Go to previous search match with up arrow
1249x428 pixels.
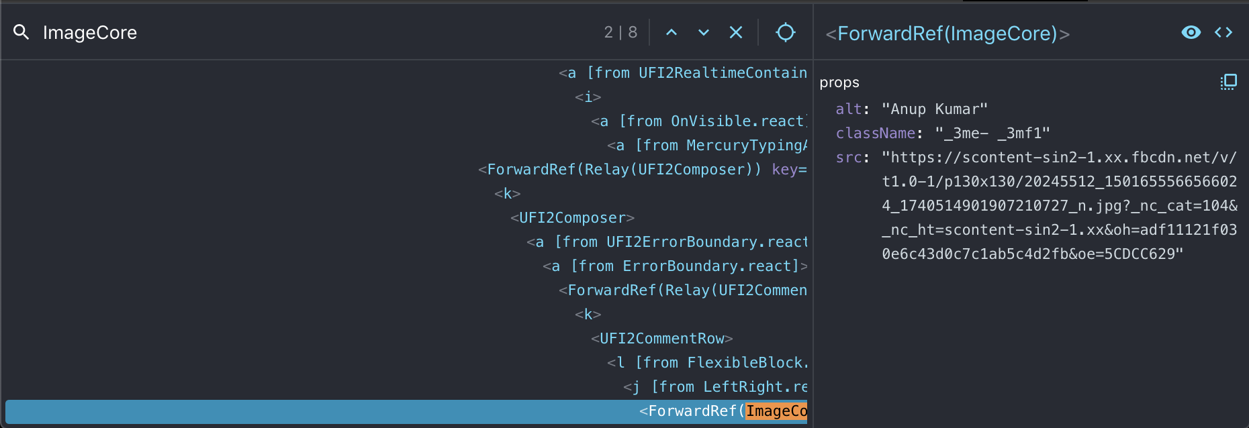[671, 32]
